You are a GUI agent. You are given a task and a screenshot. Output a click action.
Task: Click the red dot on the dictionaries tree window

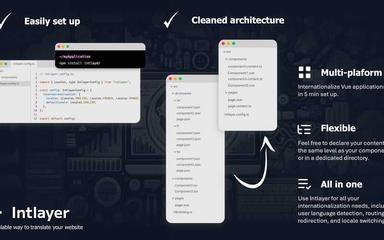coord(170,79)
